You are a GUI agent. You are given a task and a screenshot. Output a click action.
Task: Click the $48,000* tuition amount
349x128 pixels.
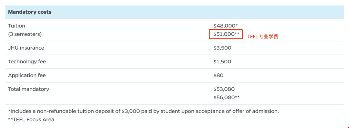[226, 26]
